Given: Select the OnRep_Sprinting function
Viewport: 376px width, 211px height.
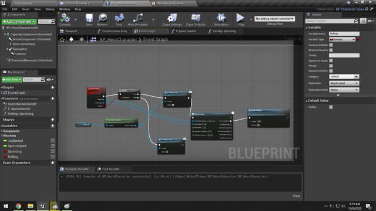Looking at the screenshot, I should tap(21, 114).
